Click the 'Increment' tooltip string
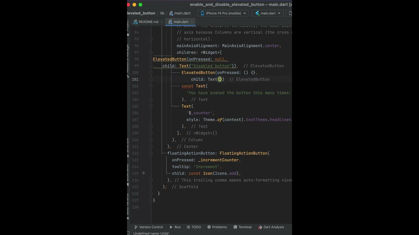 point(206,167)
